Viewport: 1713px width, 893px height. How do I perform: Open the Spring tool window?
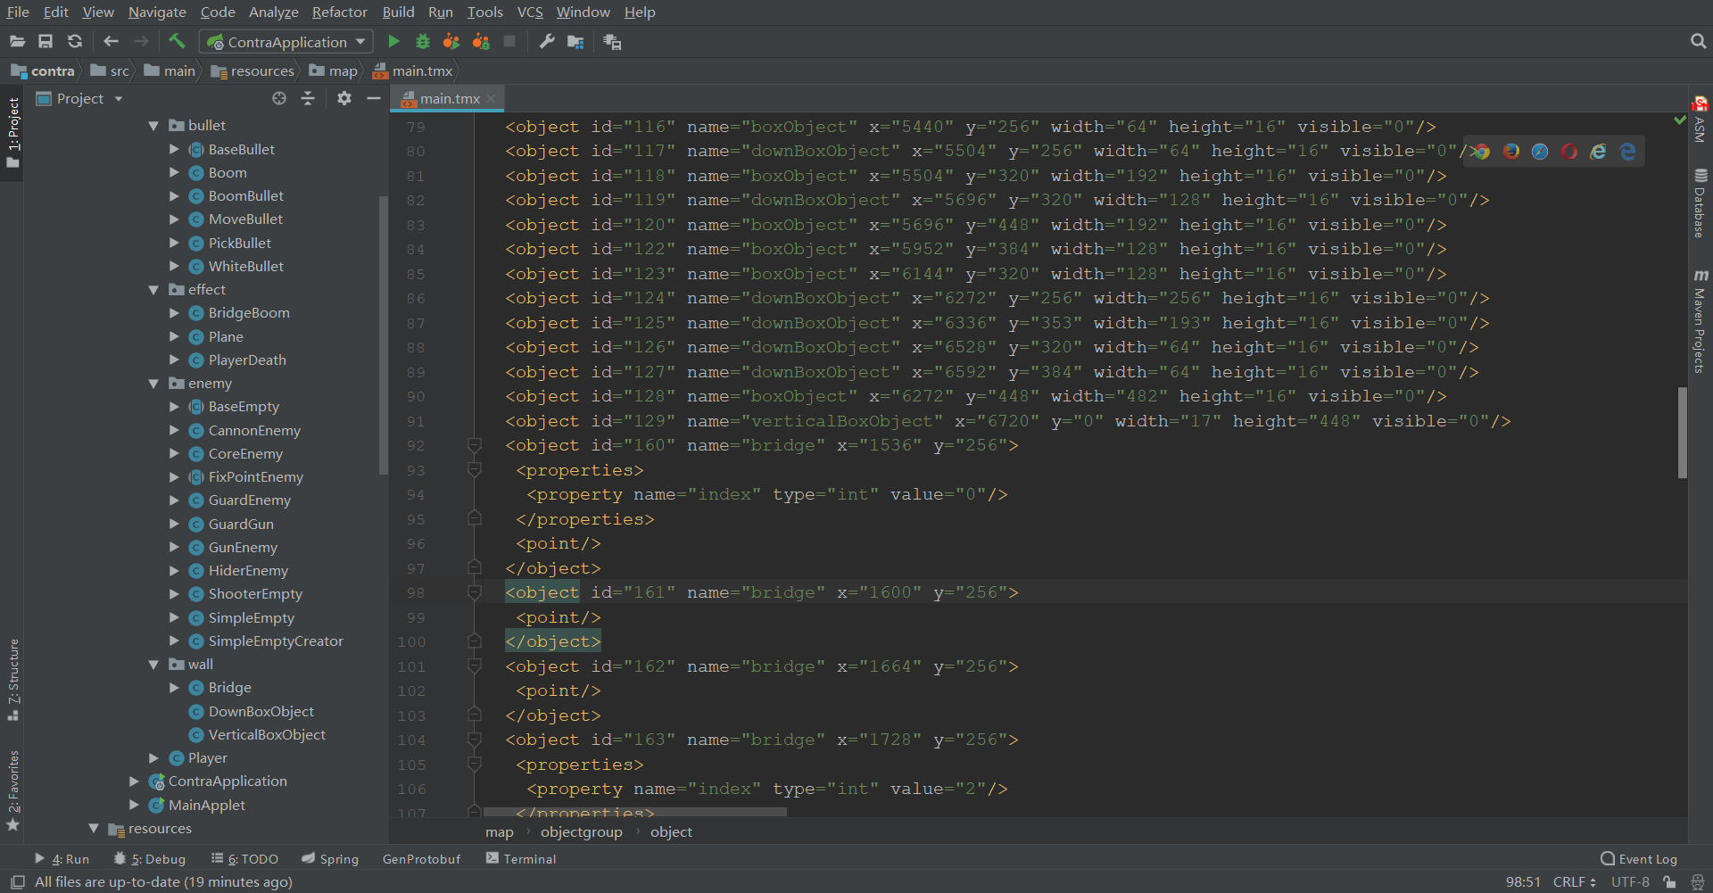330,859
